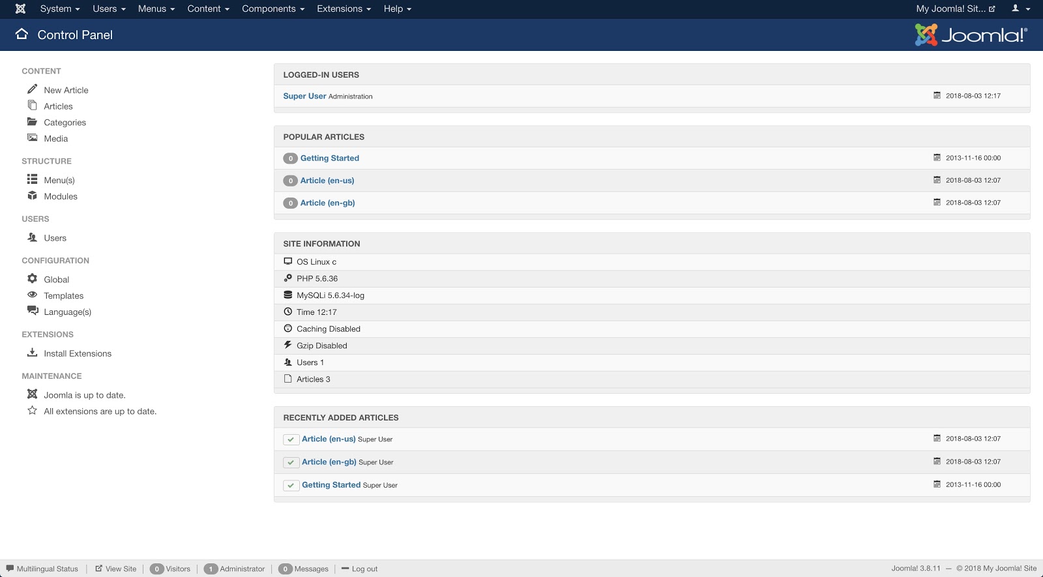Screen dimensions: 1043x577
Task: Click the Log out link in footer
Action: click(364, 569)
